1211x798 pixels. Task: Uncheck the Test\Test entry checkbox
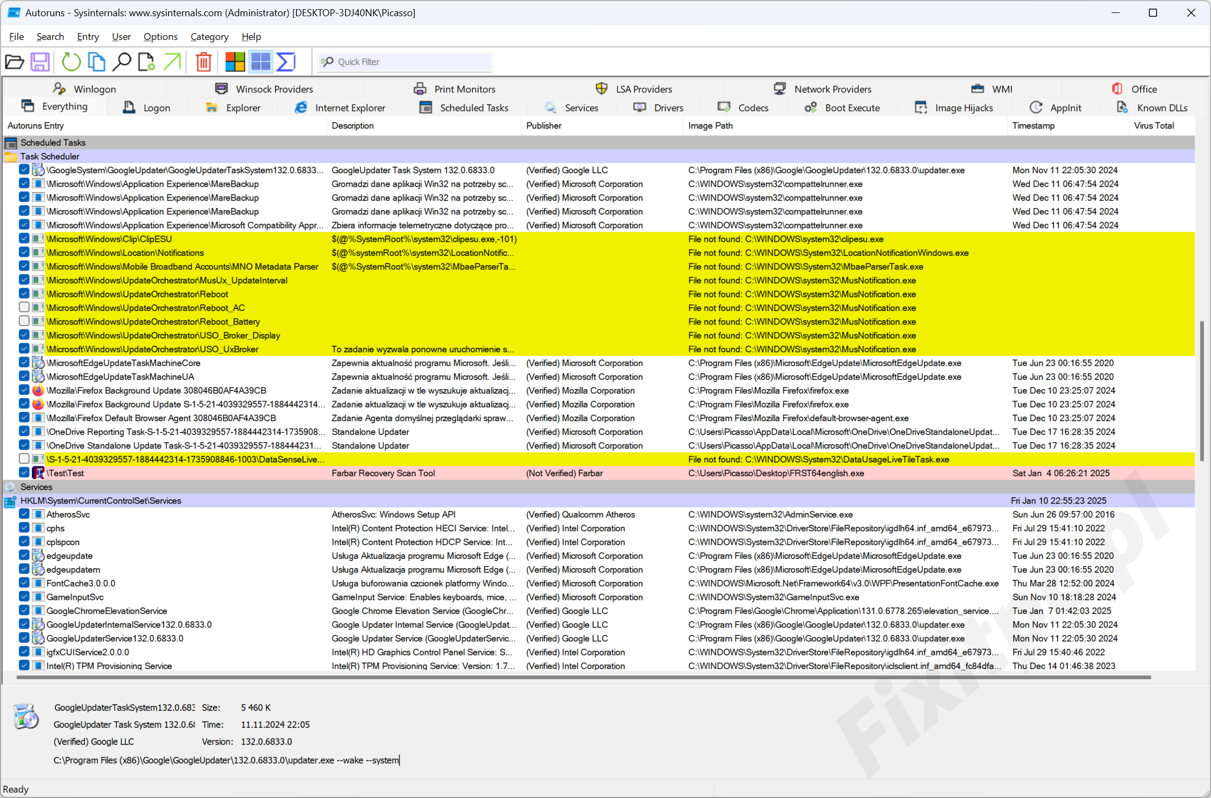[x=24, y=472]
